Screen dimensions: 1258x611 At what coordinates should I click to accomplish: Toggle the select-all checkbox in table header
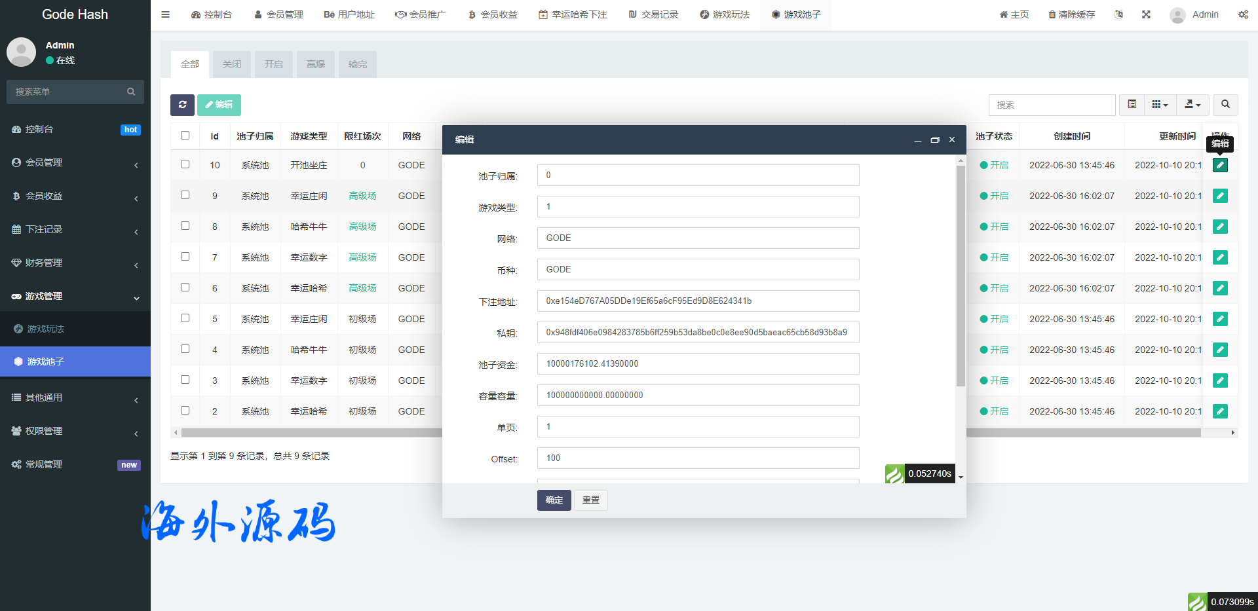point(185,136)
